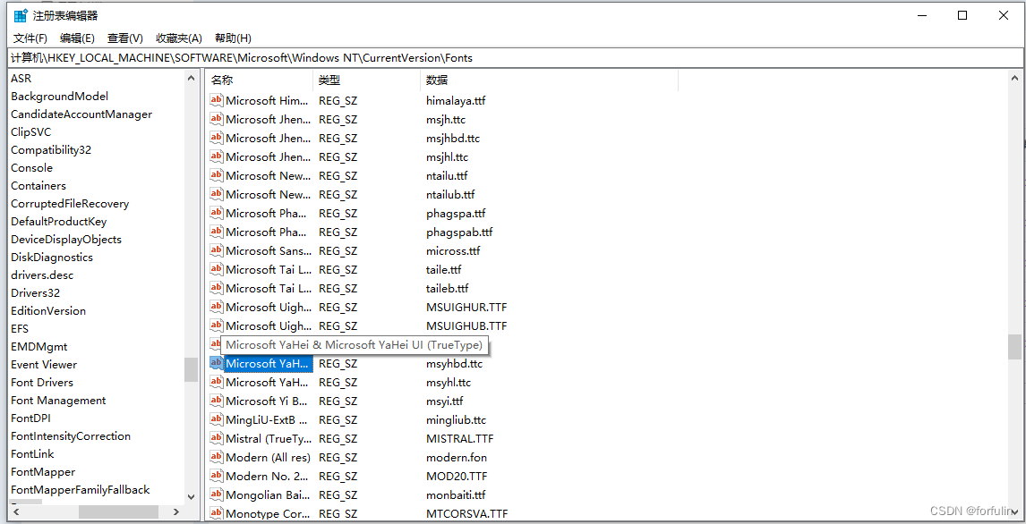Expand the Event Viewer registry key

[44, 364]
